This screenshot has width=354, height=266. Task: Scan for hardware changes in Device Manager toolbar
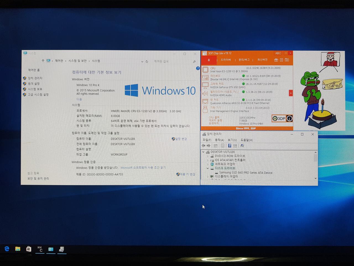tap(242, 146)
